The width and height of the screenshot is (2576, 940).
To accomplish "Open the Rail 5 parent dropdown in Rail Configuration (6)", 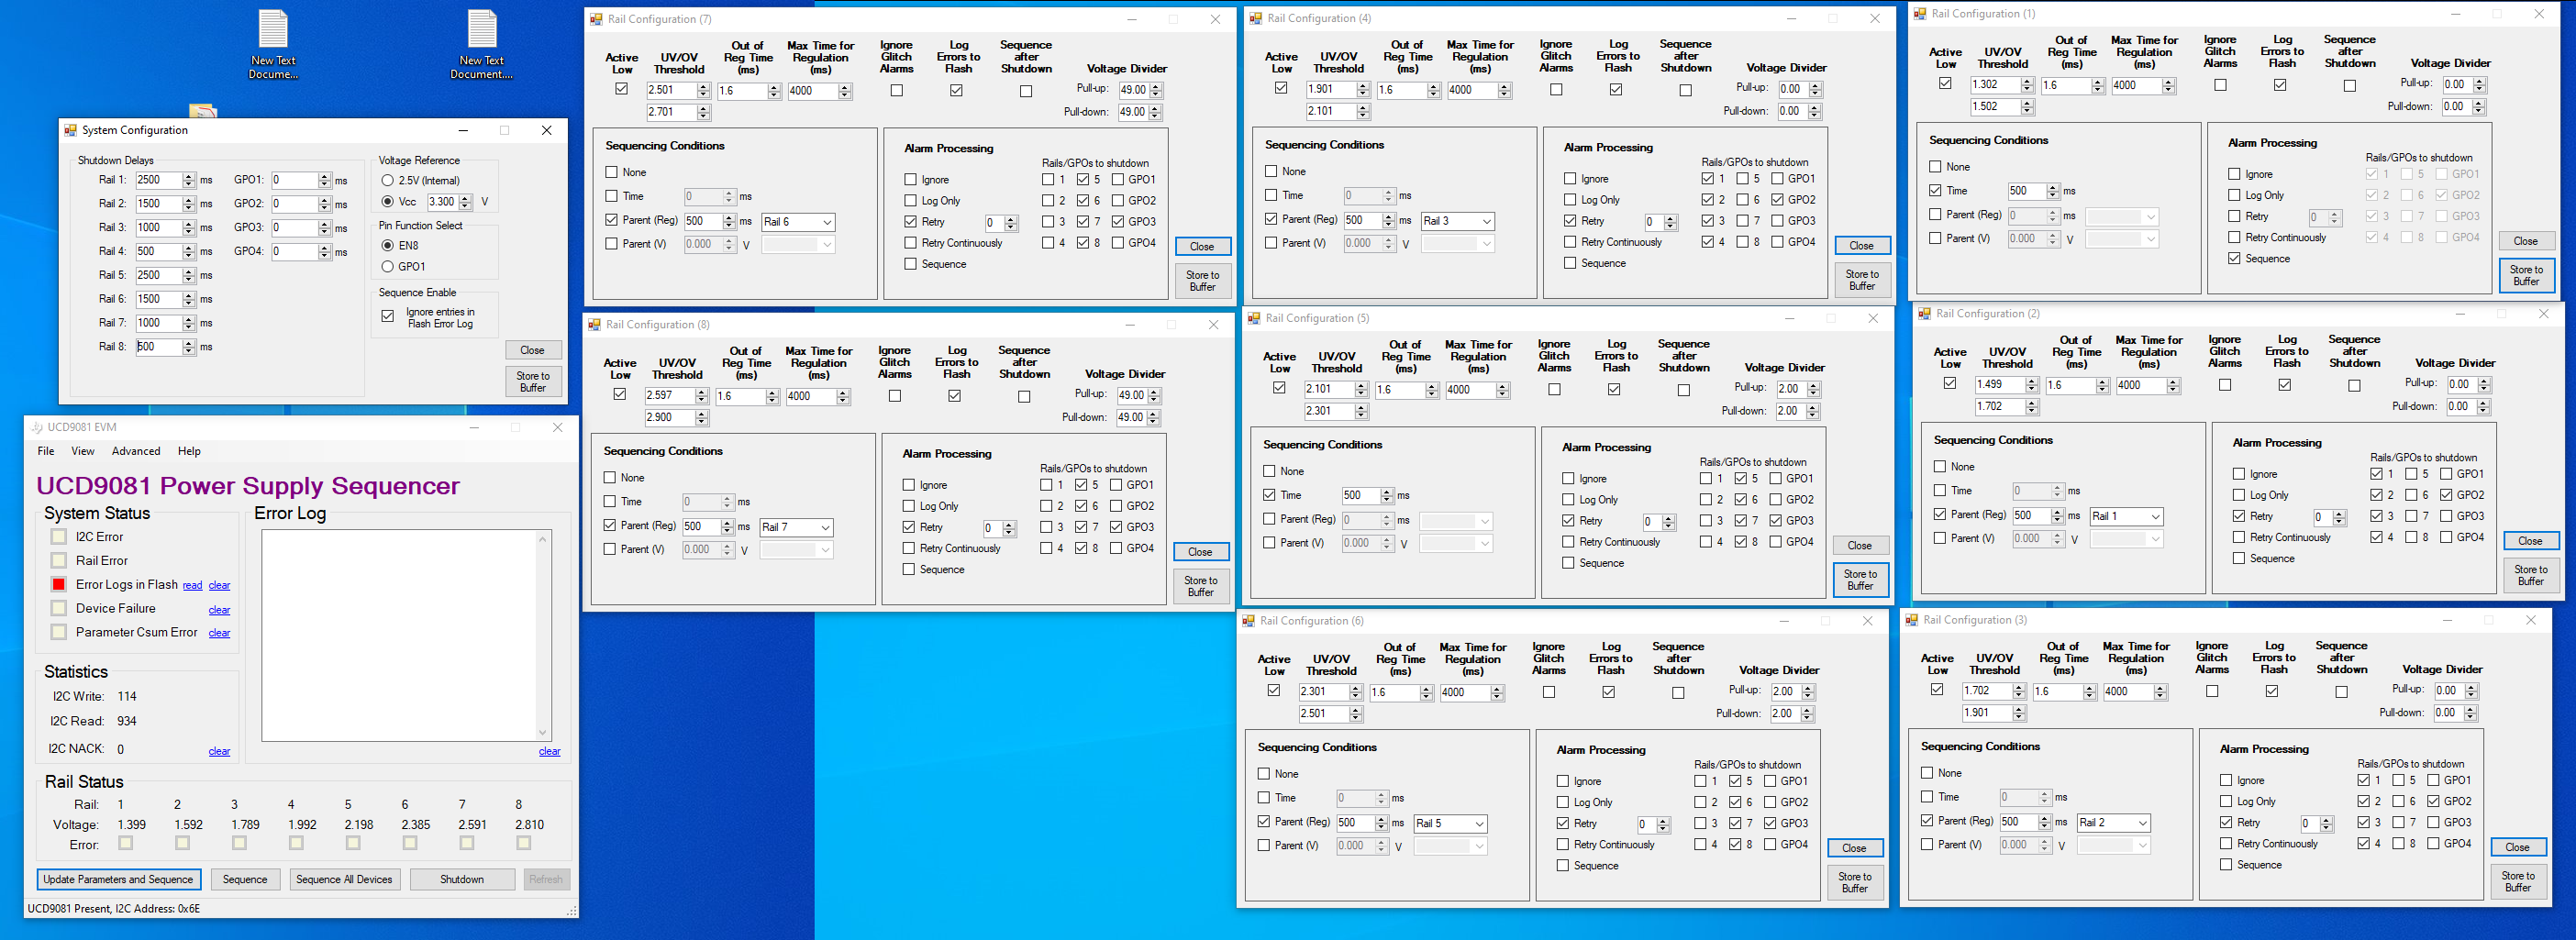I will coord(1451,824).
